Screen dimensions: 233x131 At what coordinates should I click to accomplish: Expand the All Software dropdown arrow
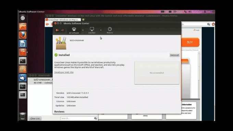click(83, 30)
